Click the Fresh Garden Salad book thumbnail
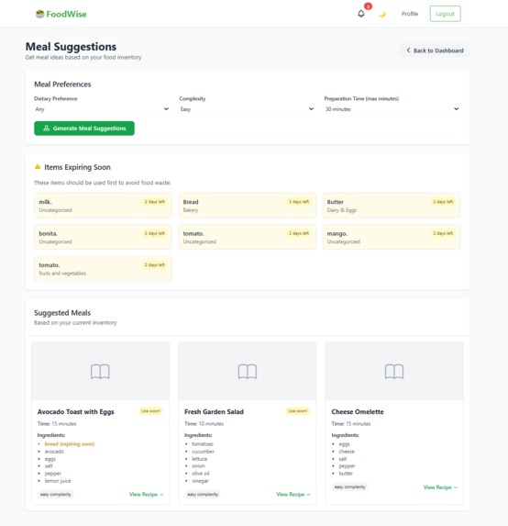This screenshot has width=508, height=526. click(248, 371)
